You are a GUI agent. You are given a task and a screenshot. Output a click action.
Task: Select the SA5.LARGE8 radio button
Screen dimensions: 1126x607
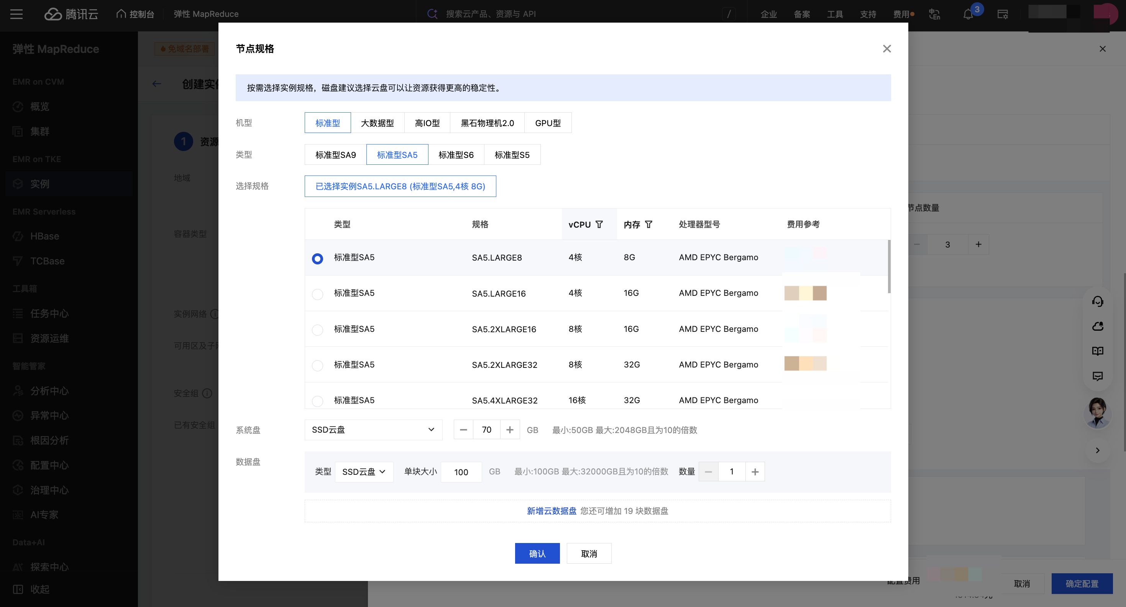[317, 258]
